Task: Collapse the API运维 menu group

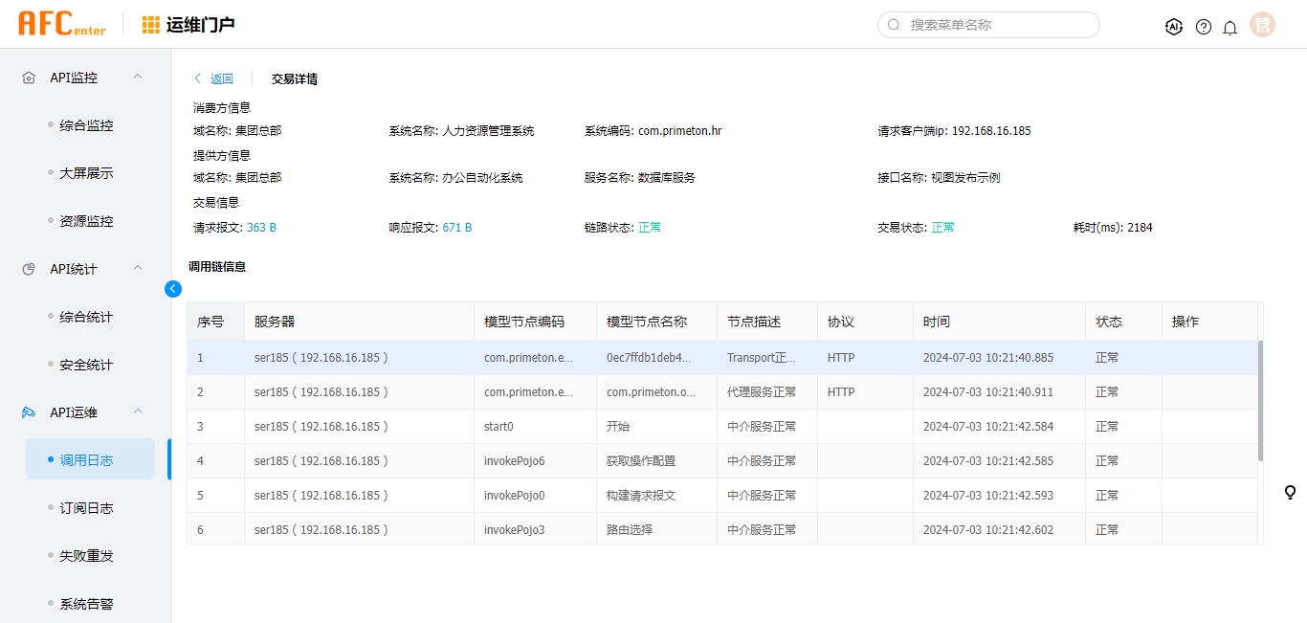Action: coord(137,412)
